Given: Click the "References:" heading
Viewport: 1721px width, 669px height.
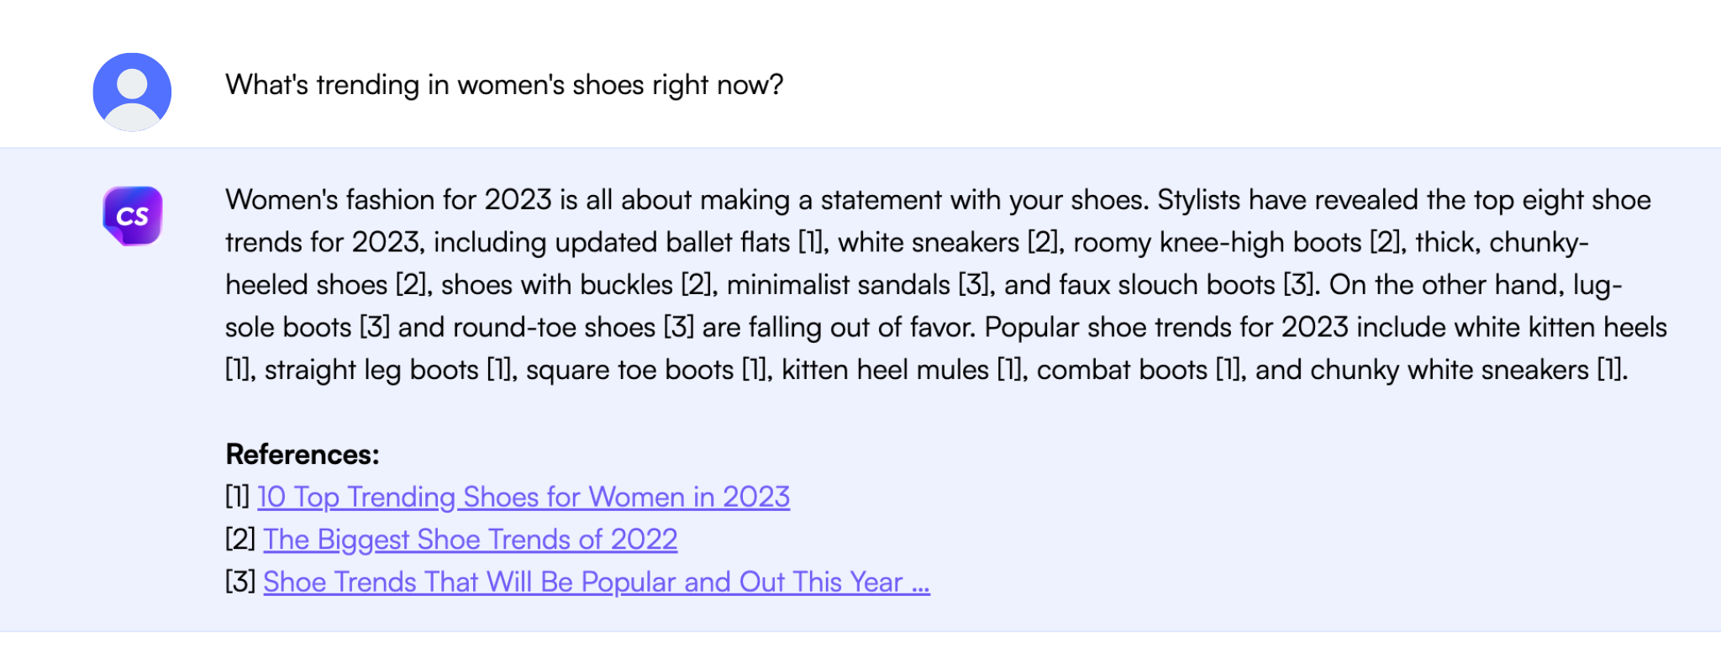Looking at the screenshot, I should (x=303, y=454).
